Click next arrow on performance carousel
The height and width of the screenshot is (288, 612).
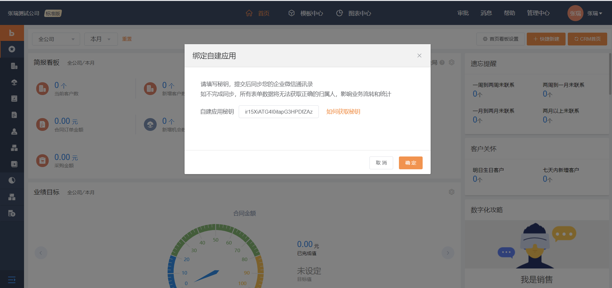coord(448,253)
